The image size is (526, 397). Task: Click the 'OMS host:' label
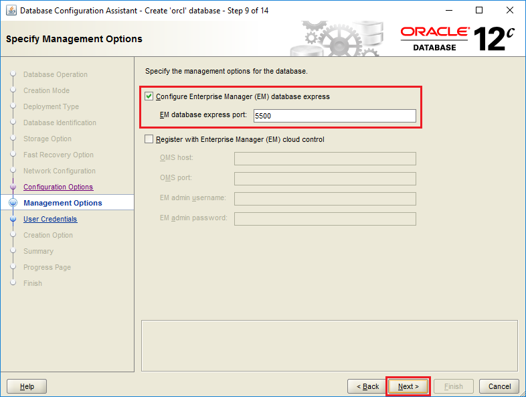(177, 158)
